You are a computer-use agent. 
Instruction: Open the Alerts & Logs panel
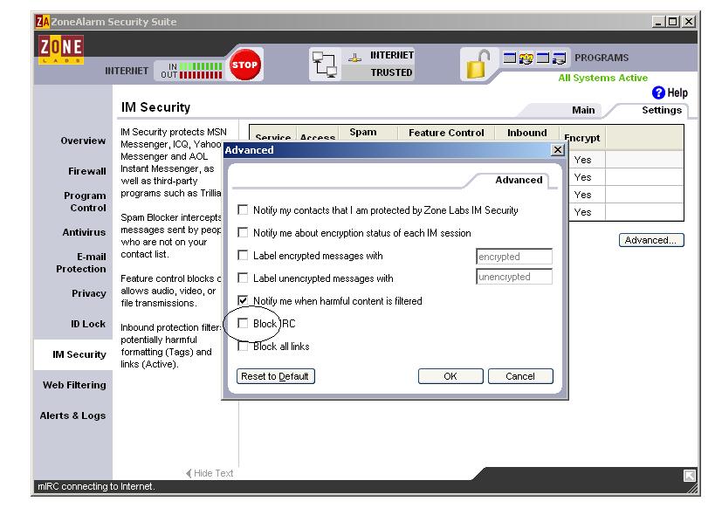72,415
